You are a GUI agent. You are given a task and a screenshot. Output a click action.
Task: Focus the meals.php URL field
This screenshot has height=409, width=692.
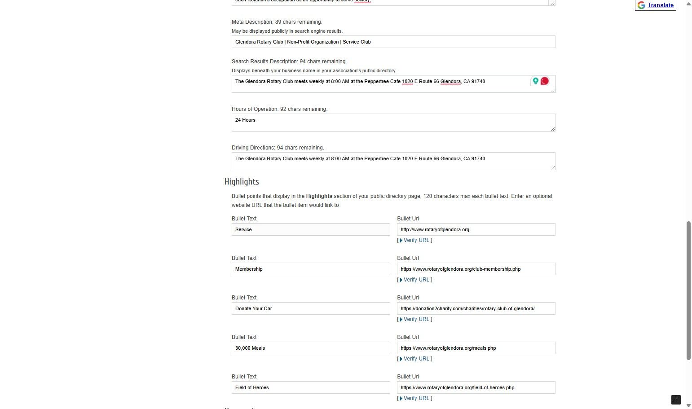[476, 348]
